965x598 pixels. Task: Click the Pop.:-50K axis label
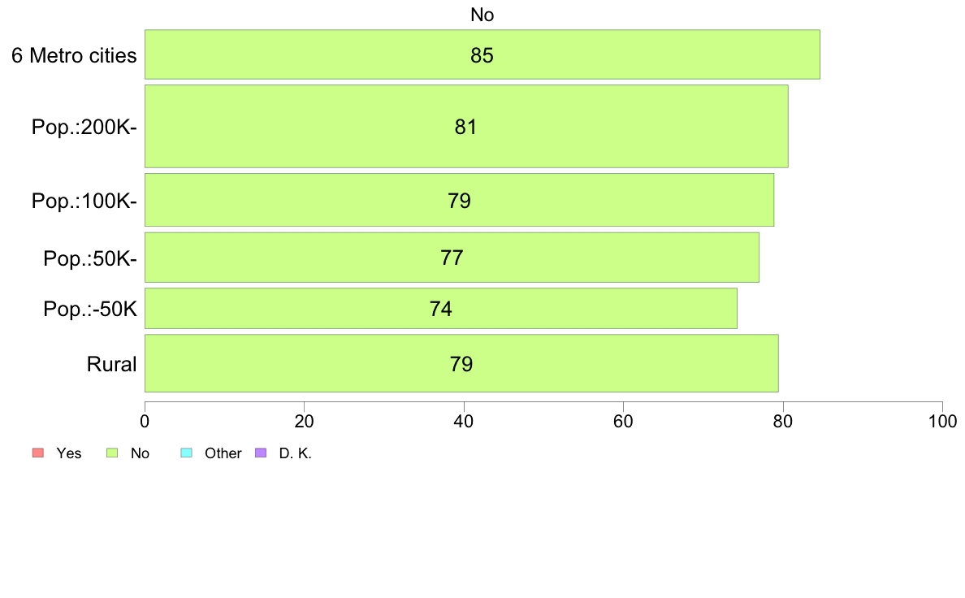click(x=90, y=309)
